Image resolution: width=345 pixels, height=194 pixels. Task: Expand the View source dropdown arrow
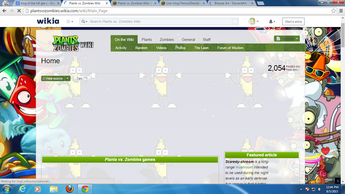pyautogui.click(x=67, y=79)
